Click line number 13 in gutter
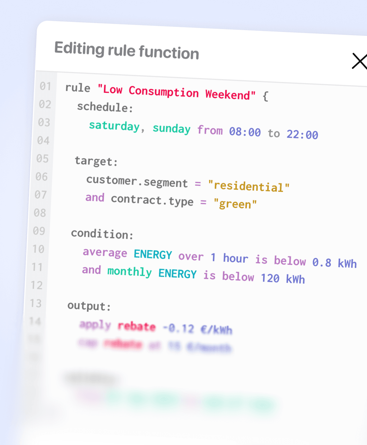367x445 pixels. coord(36,303)
